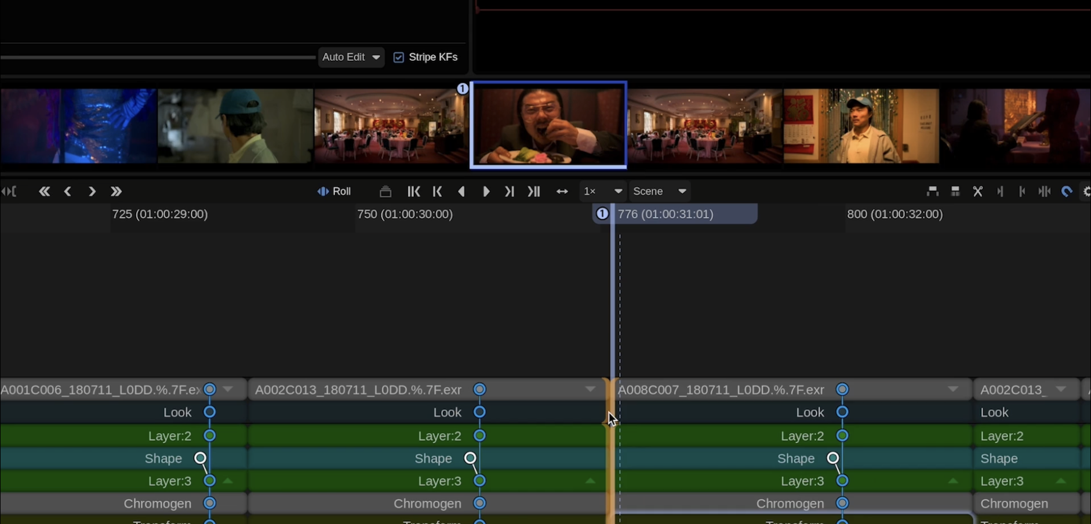Open the Scene playback range dropdown
Screen dimensions: 1091x524
pos(660,191)
